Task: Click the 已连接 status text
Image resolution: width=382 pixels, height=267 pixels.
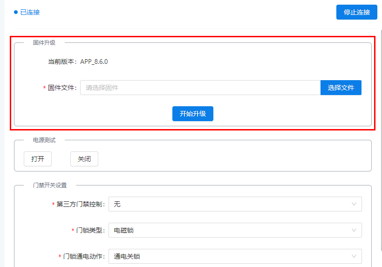Action: 30,12
